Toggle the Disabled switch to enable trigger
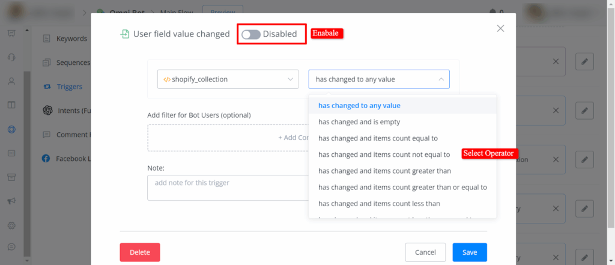Image resolution: width=615 pixels, height=265 pixels. (251, 34)
